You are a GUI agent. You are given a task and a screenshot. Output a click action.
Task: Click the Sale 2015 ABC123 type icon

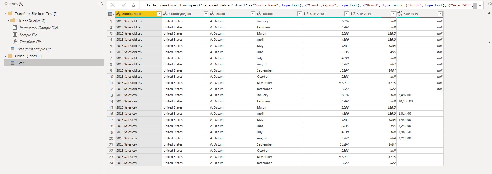click(400, 14)
